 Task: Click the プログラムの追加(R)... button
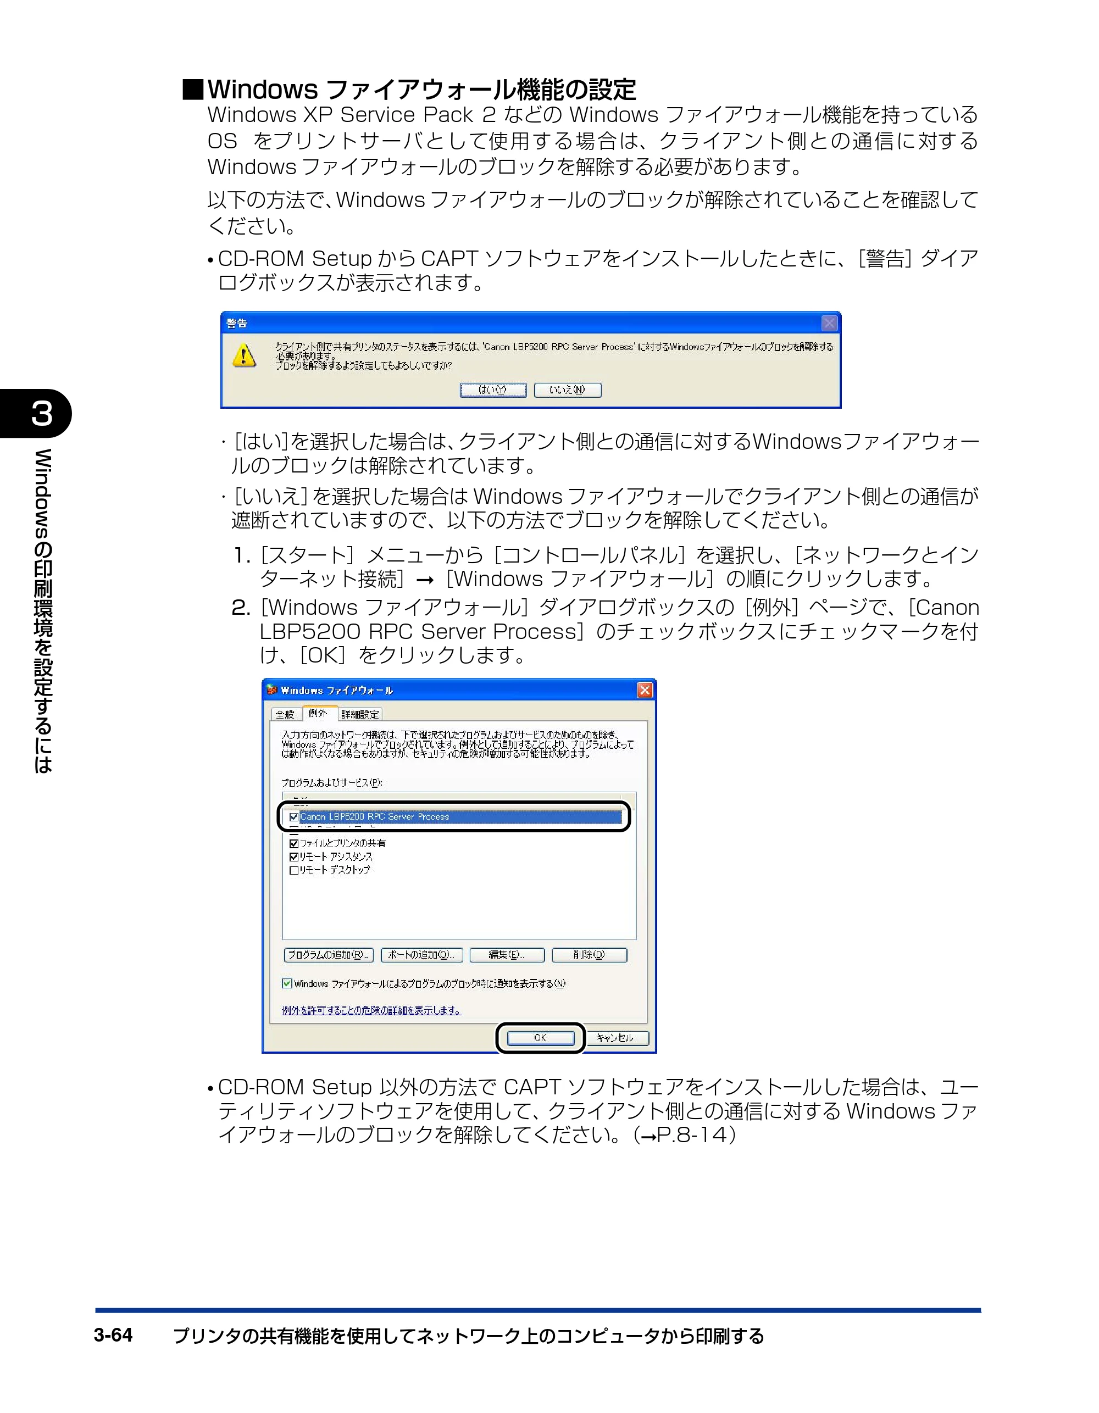tap(329, 955)
